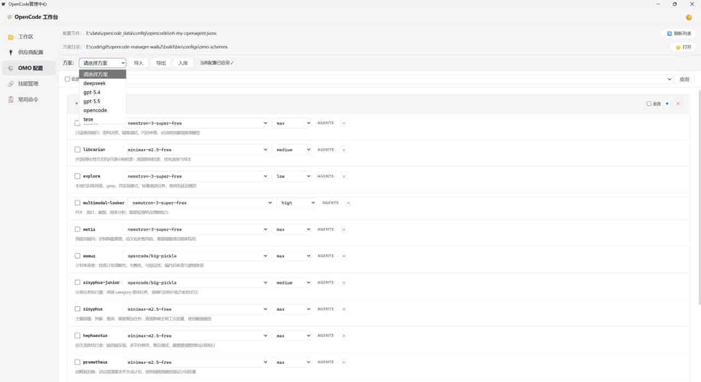Click the blue plus icon in section header
The image size is (701, 382).
(x=667, y=104)
